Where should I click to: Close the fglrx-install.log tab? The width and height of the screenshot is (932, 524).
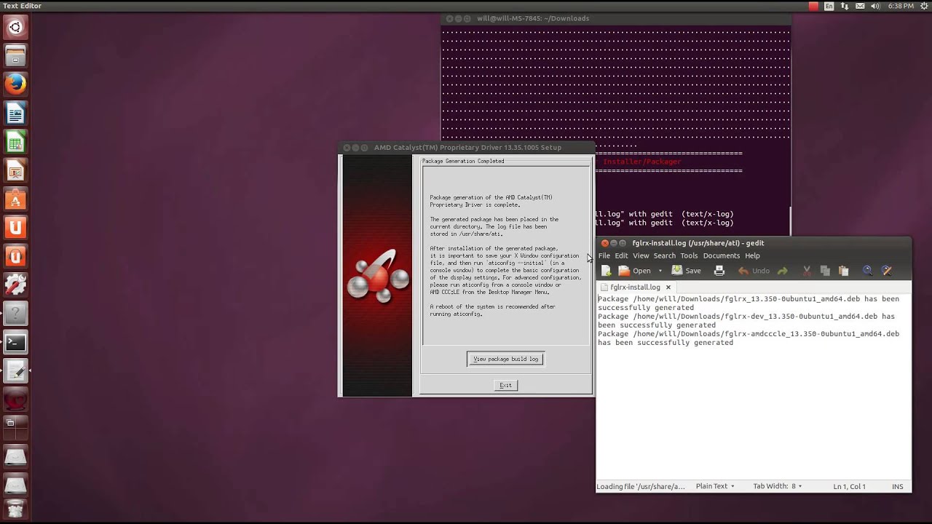pos(668,287)
